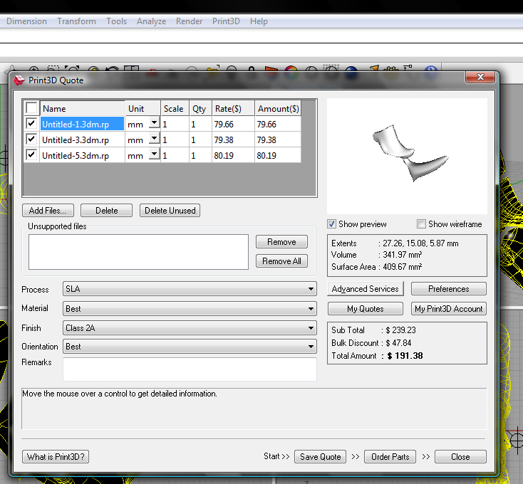Screen dimensions: 523x484
Task: Click the Surface Area 409.67 mm² value
Action: [x=403, y=266]
